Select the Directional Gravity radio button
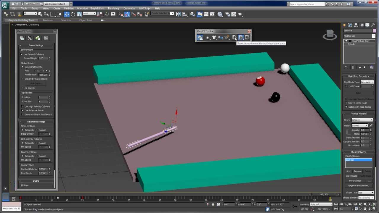The image size is (379, 213). pos(23,67)
